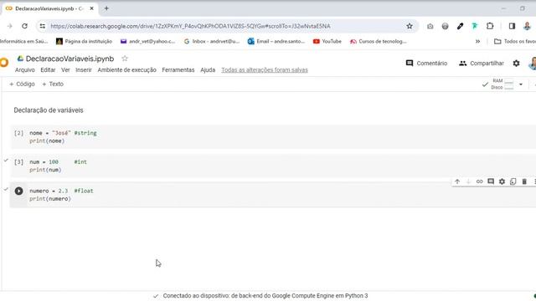Select the DeclaracaoVariaveis.ipynb browser tab

pyautogui.click(x=49, y=8)
